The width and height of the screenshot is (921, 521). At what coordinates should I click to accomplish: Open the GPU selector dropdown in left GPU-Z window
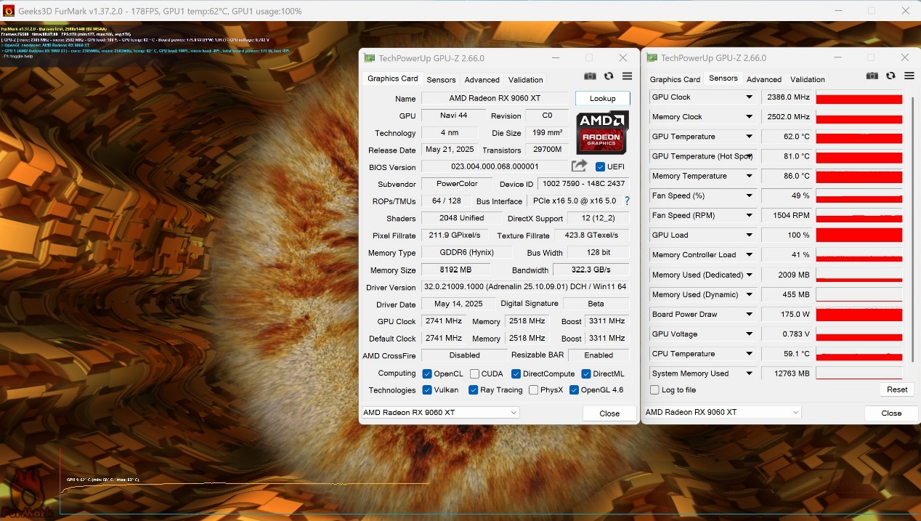[441, 413]
